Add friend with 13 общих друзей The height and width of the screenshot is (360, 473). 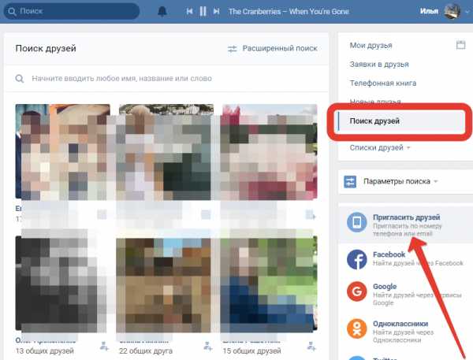tap(104, 346)
